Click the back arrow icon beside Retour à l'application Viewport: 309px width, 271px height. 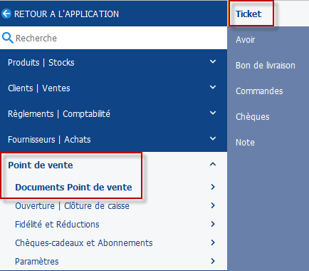pyautogui.click(x=6, y=14)
